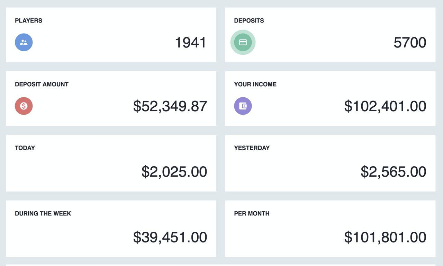The width and height of the screenshot is (443, 266).
Task: Click yesterday's $2,565.00 figure
Action: [x=393, y=172]
